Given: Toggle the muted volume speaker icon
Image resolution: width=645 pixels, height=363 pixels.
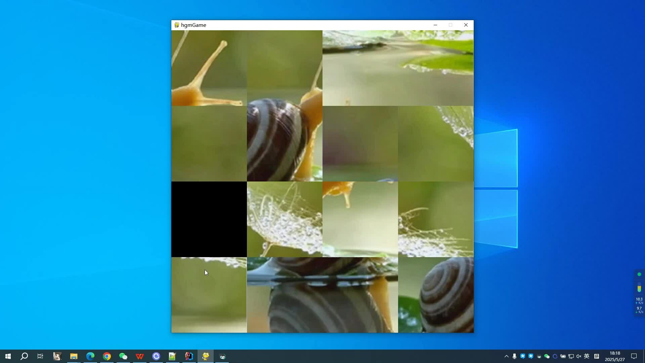Looking at the screenshot, I should click(x=578, y=356).
